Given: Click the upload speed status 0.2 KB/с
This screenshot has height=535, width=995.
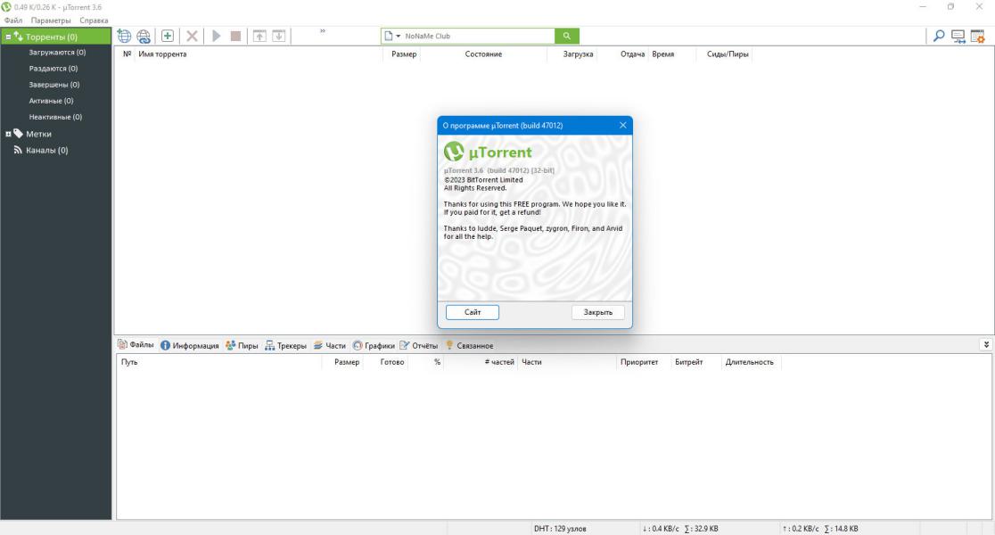Looking at the screenshot, I should coord(801,528).
